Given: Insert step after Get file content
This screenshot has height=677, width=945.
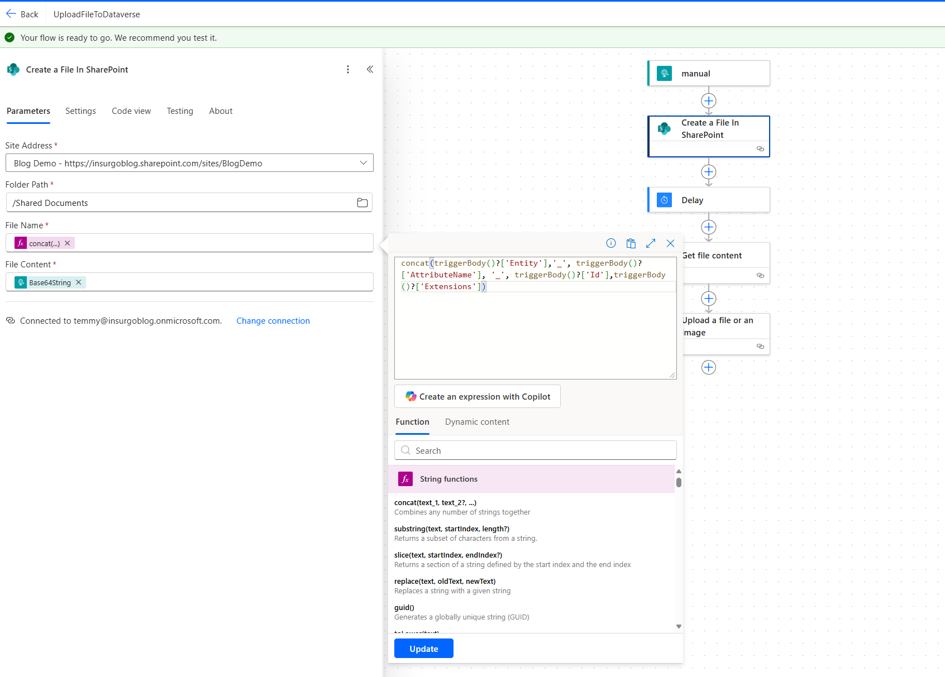Looking at the screenshot, I should (709, 299).
